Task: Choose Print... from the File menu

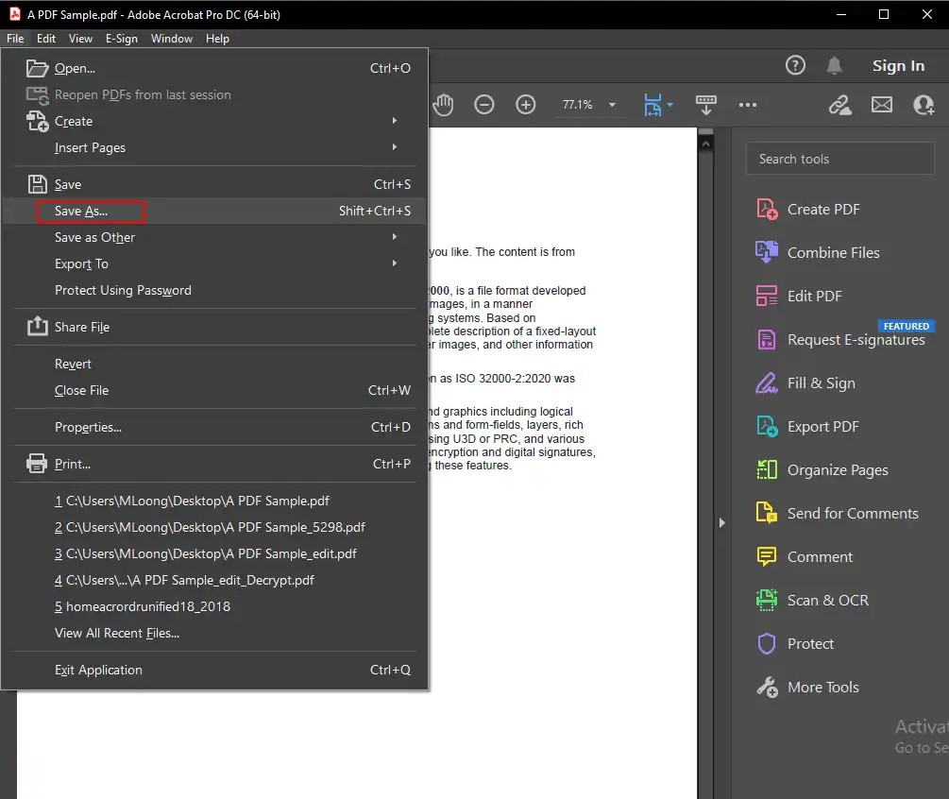Action: [x=215, y=464]
